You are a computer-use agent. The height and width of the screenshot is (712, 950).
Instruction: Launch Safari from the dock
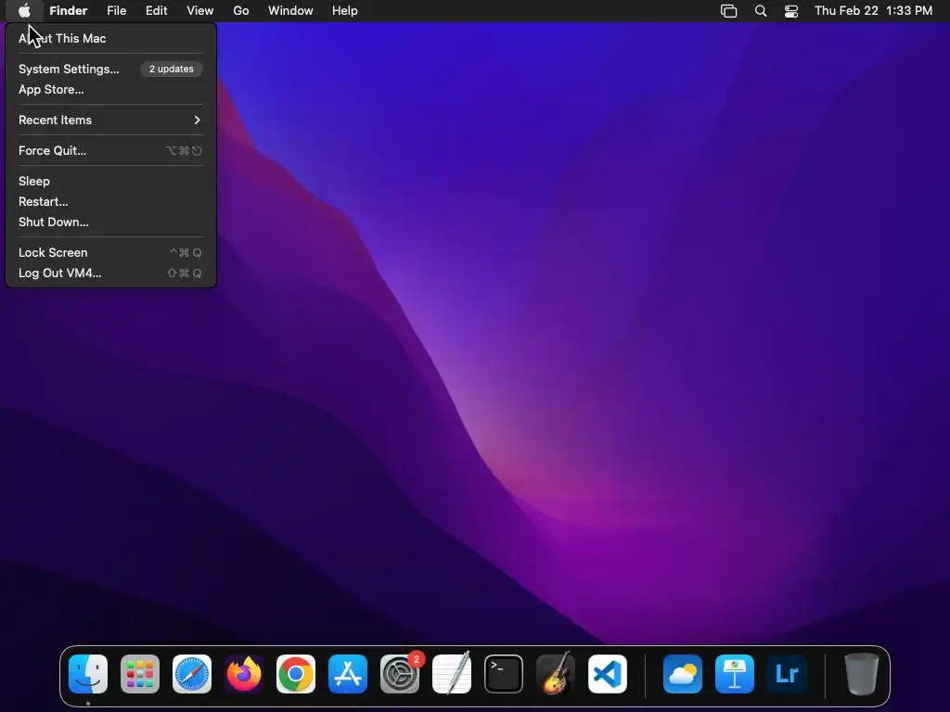tap(192, 674)
